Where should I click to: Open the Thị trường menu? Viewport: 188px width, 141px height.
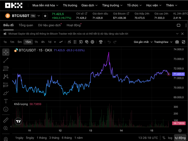(70, 5)
